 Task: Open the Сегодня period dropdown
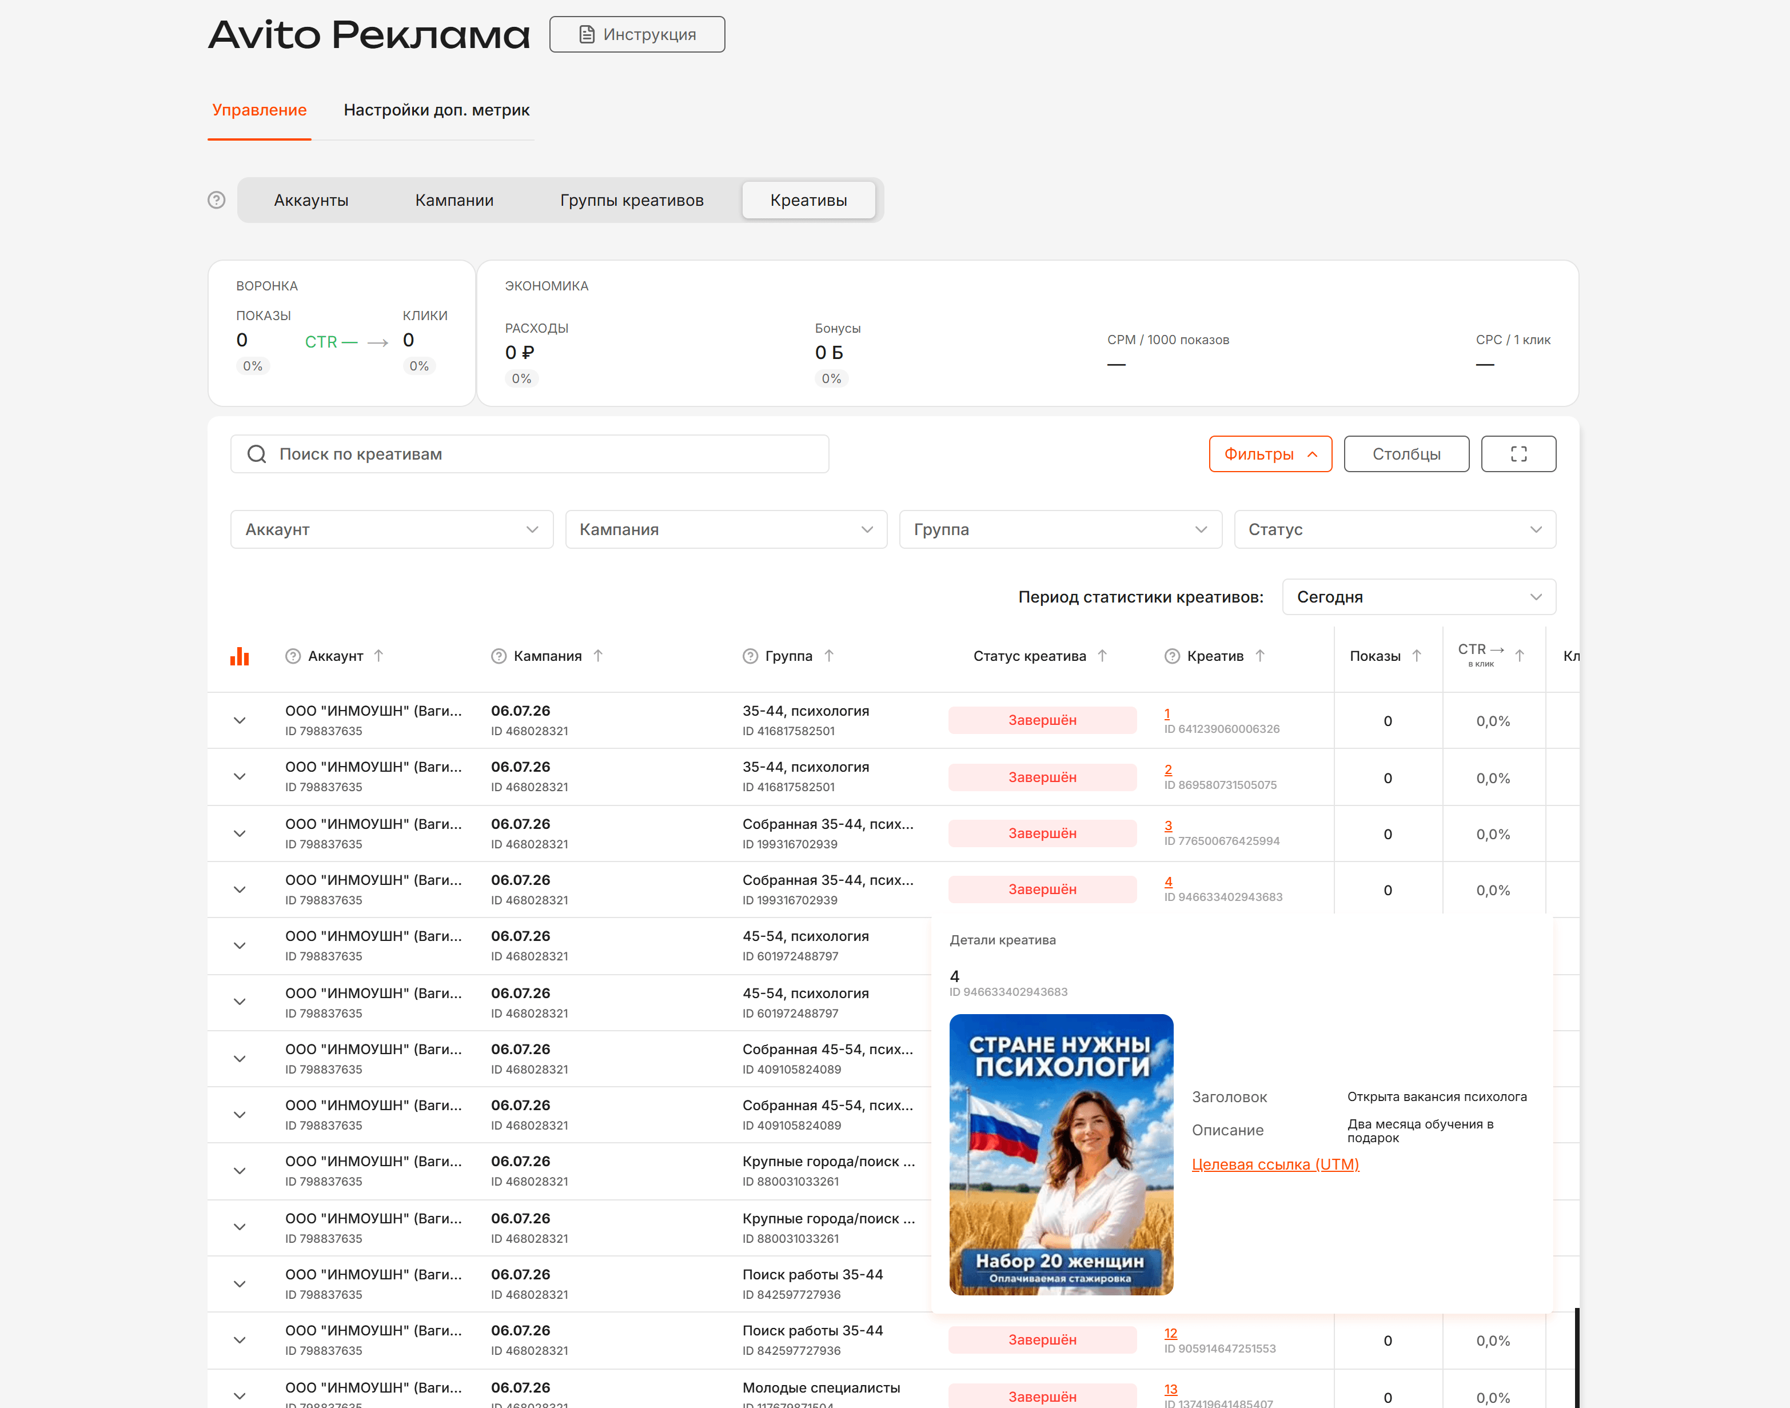point(1419,597)
